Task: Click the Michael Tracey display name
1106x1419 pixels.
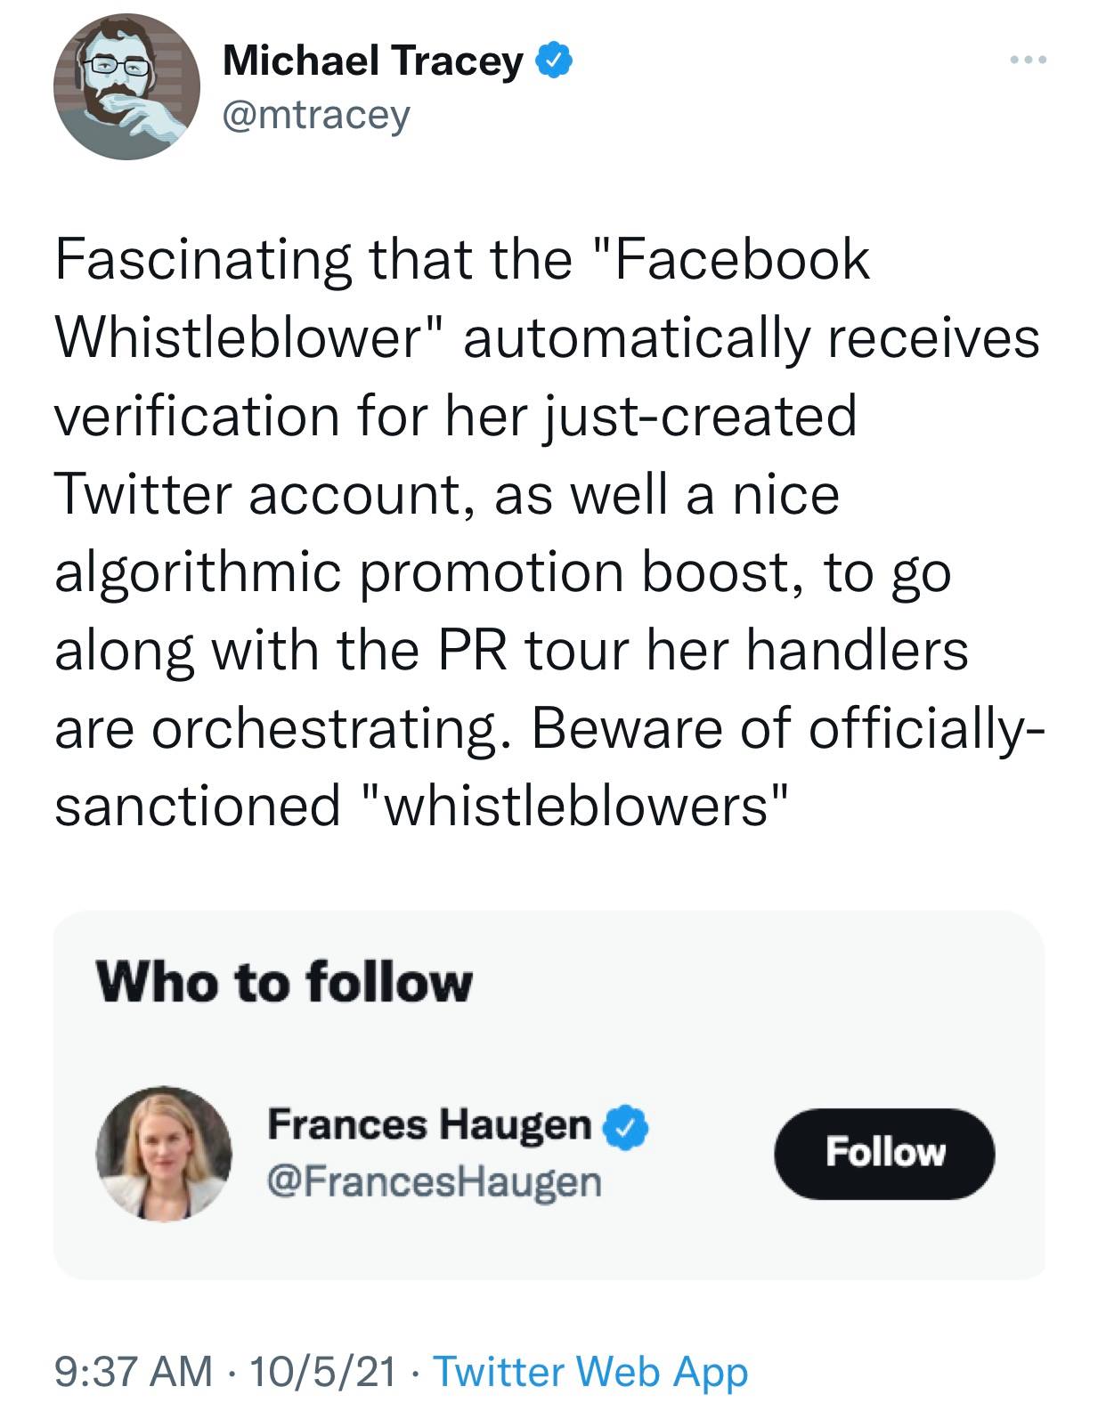Action: 372,61
